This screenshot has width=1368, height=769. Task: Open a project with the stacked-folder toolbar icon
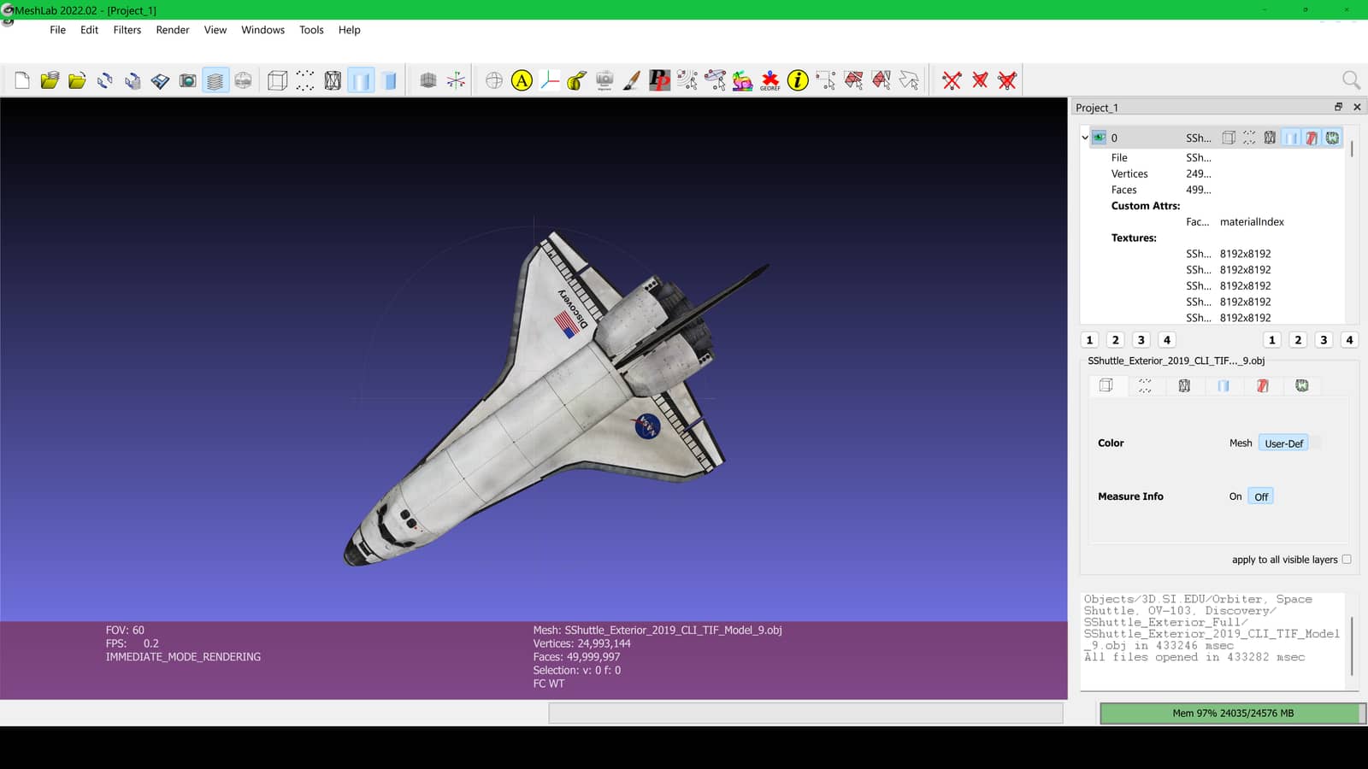pos(50,80)
